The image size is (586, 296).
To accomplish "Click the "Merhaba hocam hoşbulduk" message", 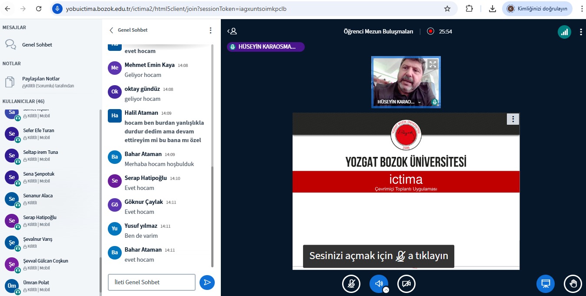I will [159, 164].
